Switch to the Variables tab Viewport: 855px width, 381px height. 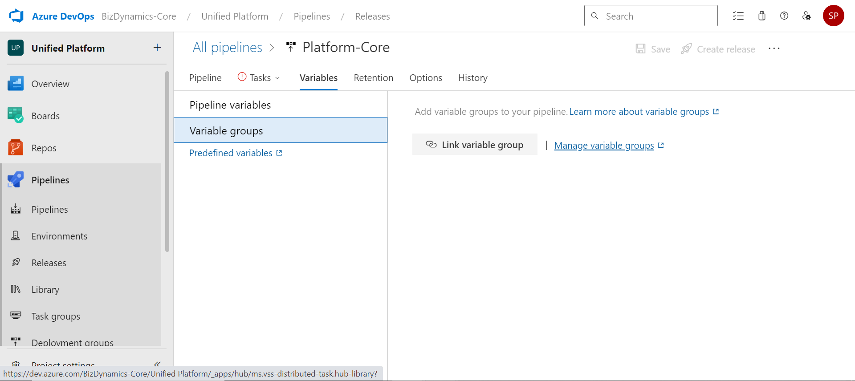318,78
